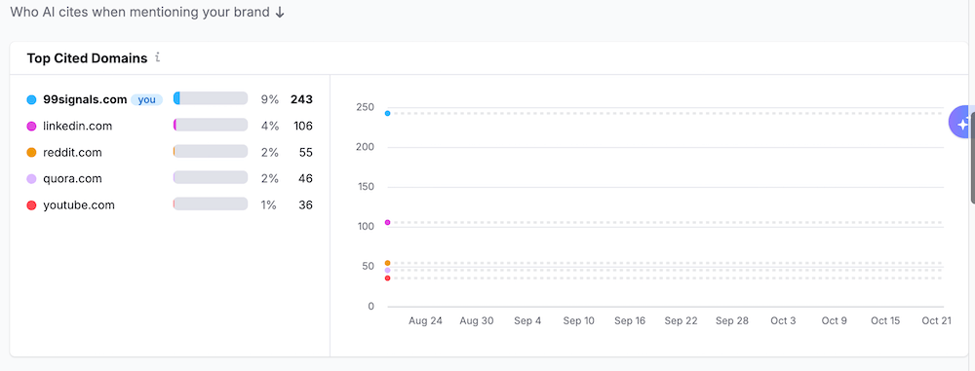Click the 4% share value for linkedin.com
Image resolution: width=975 pixels, height=371 pixels.
(x=270, y=127)
